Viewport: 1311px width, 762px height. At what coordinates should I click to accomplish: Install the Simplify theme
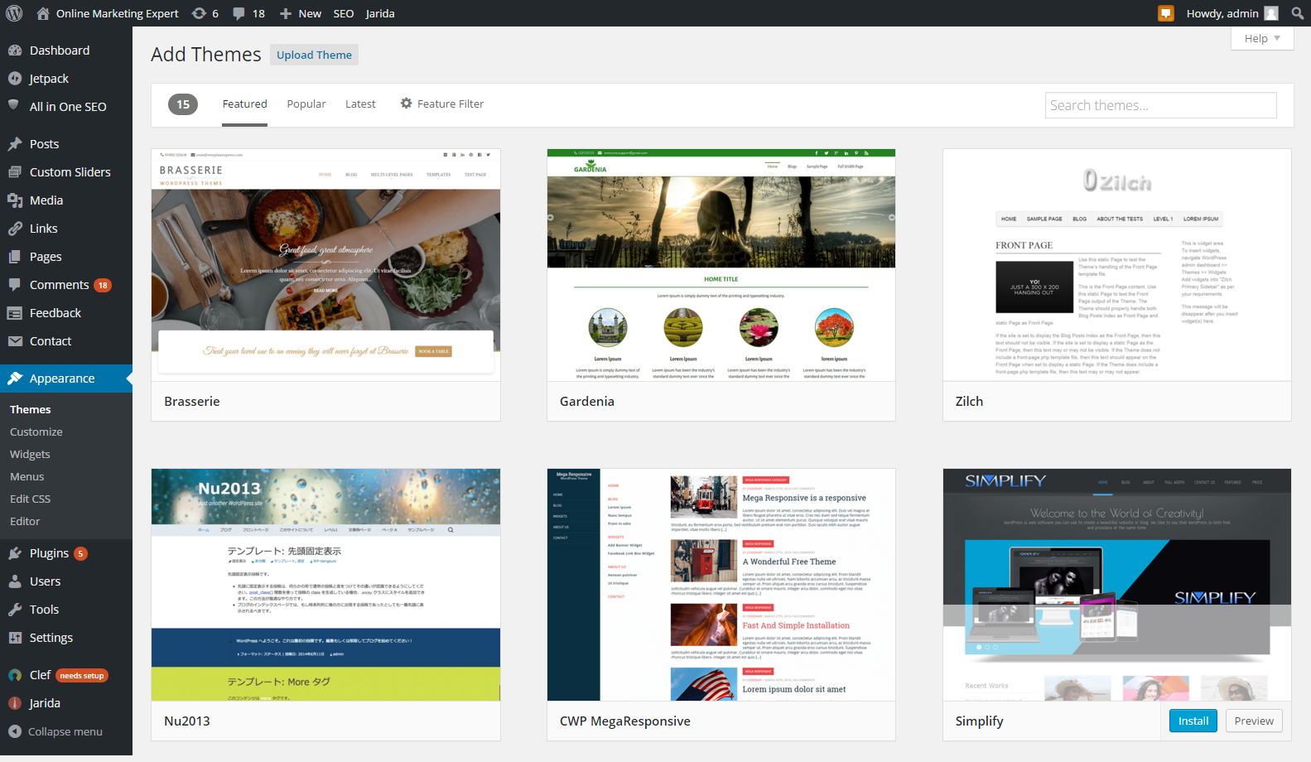pos(1193,721)
